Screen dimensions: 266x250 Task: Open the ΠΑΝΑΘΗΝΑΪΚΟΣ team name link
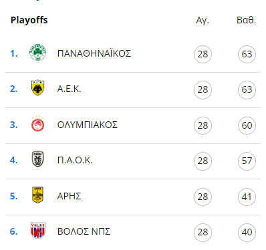[x=94, y=53]
